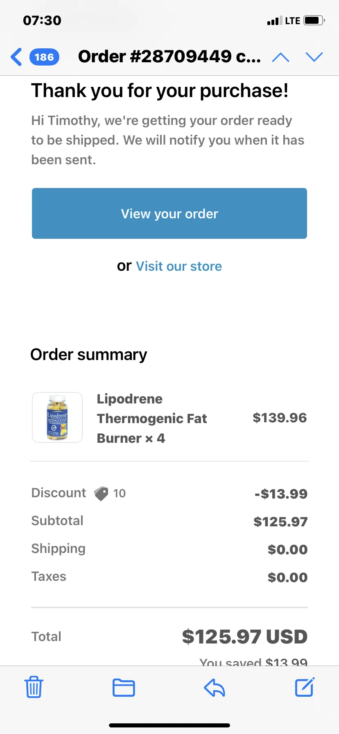The height and width of the screenshot is (734, 339).
Task: Tap the Lipodrene bottle product thumbnail
Action: [x=57, y=417]
